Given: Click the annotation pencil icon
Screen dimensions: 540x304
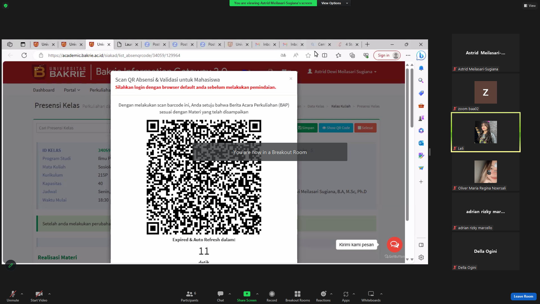Looking at the screenshot, I should 11,265.
